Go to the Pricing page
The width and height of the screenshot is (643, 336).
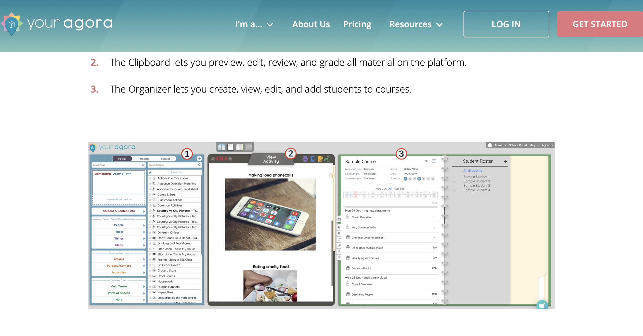click(x=357, y=24)
